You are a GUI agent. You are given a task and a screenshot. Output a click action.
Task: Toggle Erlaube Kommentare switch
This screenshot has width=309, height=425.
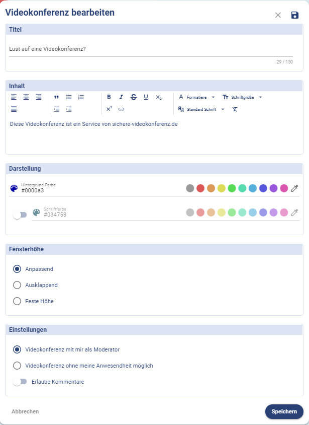click(x=20, y=382)
